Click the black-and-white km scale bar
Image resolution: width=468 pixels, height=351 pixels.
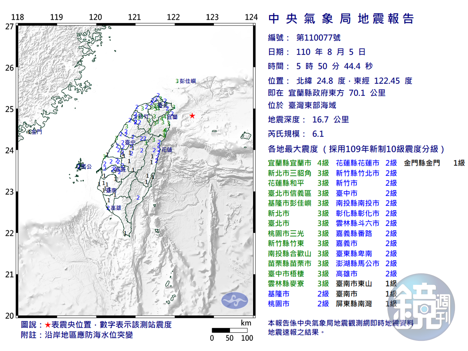230,330
